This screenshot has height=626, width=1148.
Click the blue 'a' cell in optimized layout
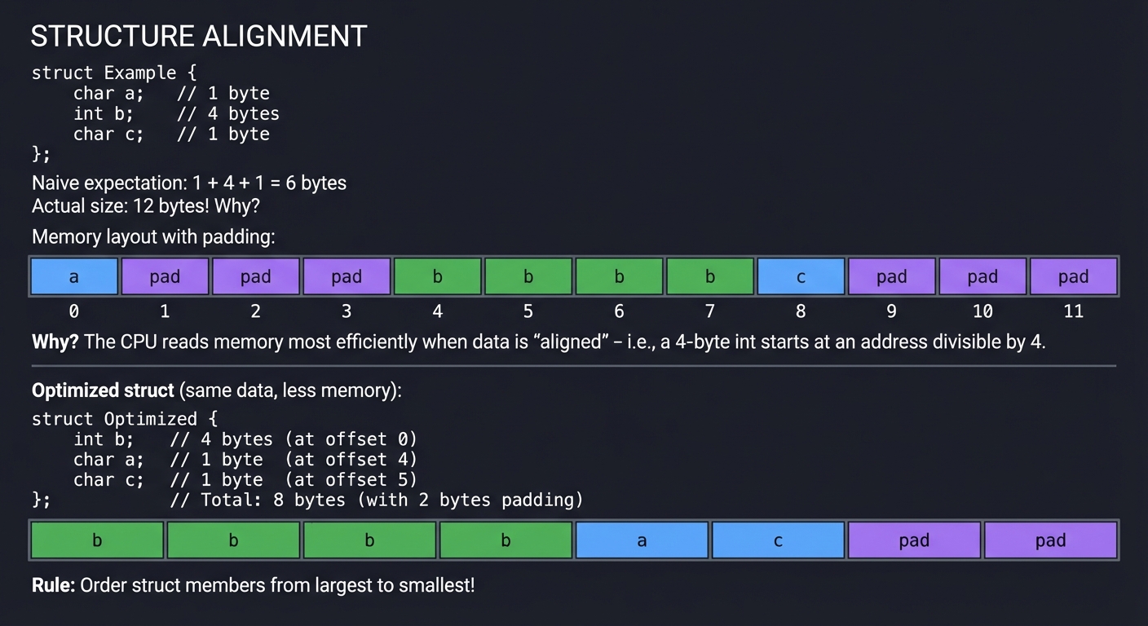click(642, 540)
